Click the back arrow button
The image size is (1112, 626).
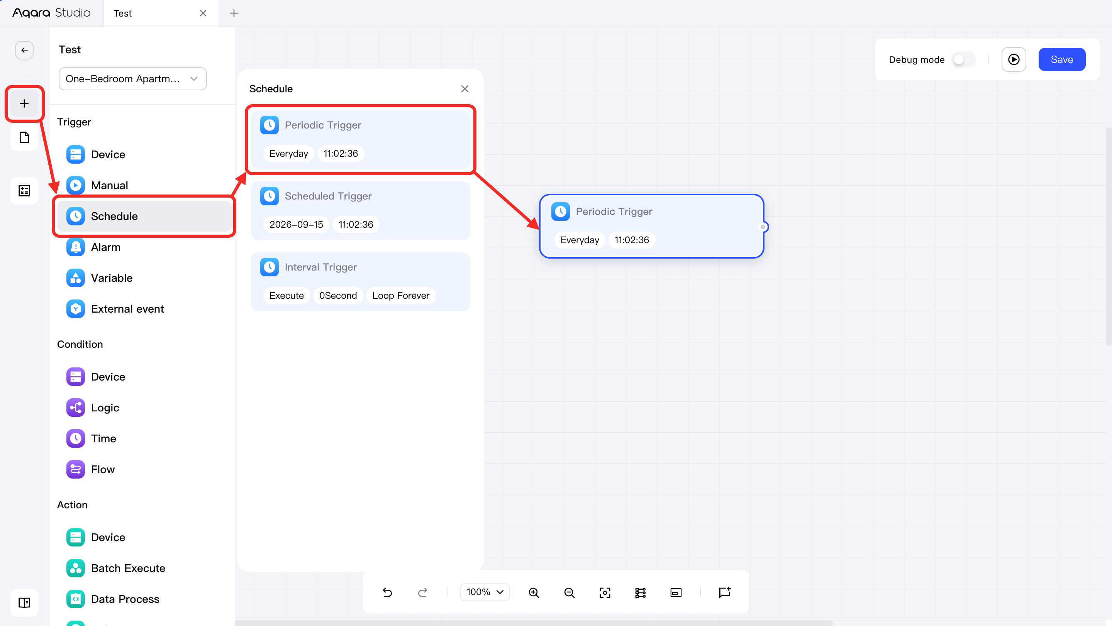(x=24, y=50)
